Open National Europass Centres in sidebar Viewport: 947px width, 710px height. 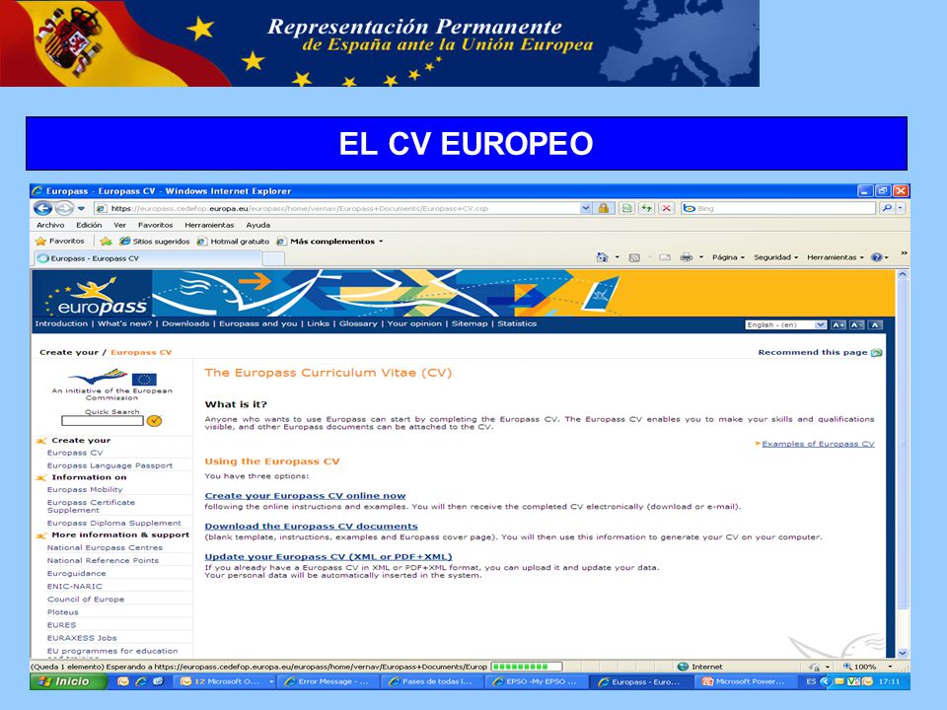pyautogui.click(x=105, y=547)
